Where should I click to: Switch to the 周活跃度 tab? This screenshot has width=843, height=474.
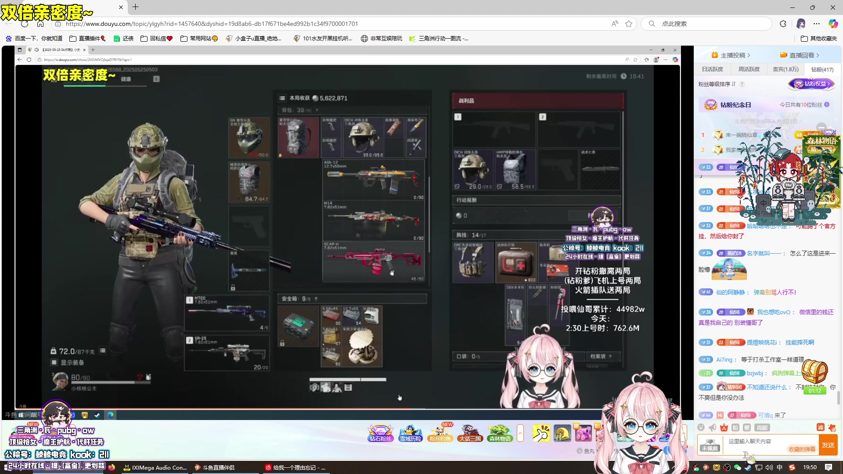pos(749,69)
